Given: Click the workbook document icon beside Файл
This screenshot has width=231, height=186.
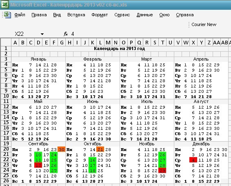Looking at the screenshot, I should pos(7,15).
